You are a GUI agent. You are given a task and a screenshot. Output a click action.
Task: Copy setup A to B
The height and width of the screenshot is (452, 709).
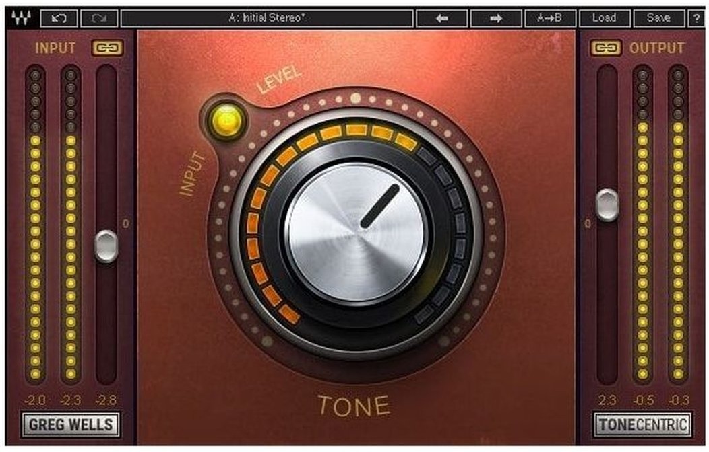coord(550,18)
